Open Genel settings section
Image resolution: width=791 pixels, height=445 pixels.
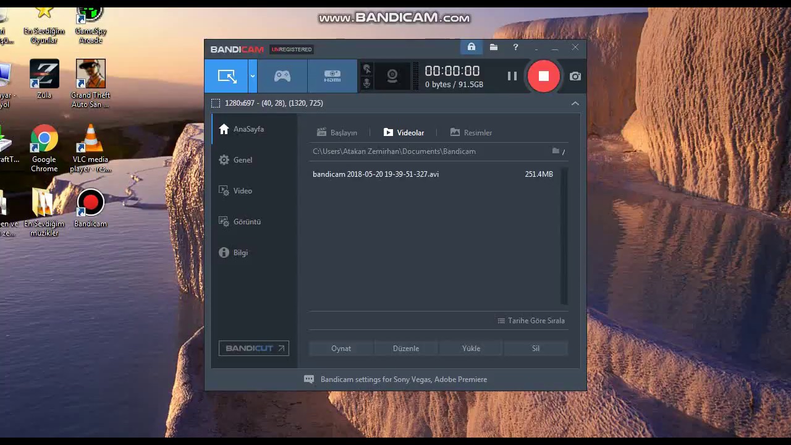pos(255,160)
